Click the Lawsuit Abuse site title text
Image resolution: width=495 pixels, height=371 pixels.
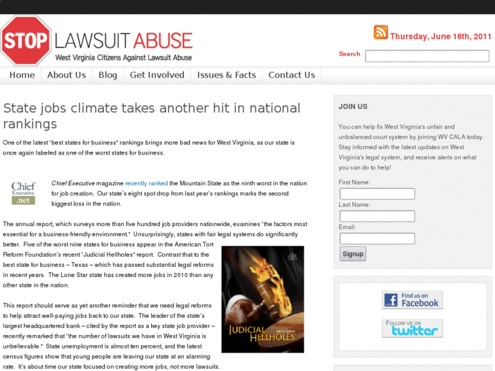point(124,41)
